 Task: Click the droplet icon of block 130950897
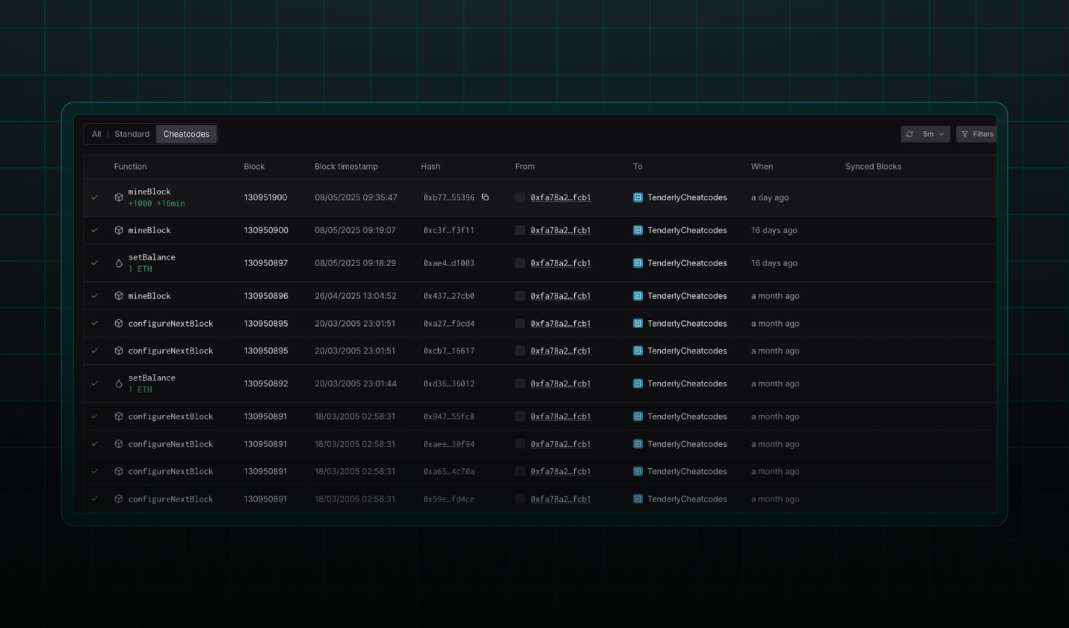(119, 263)
